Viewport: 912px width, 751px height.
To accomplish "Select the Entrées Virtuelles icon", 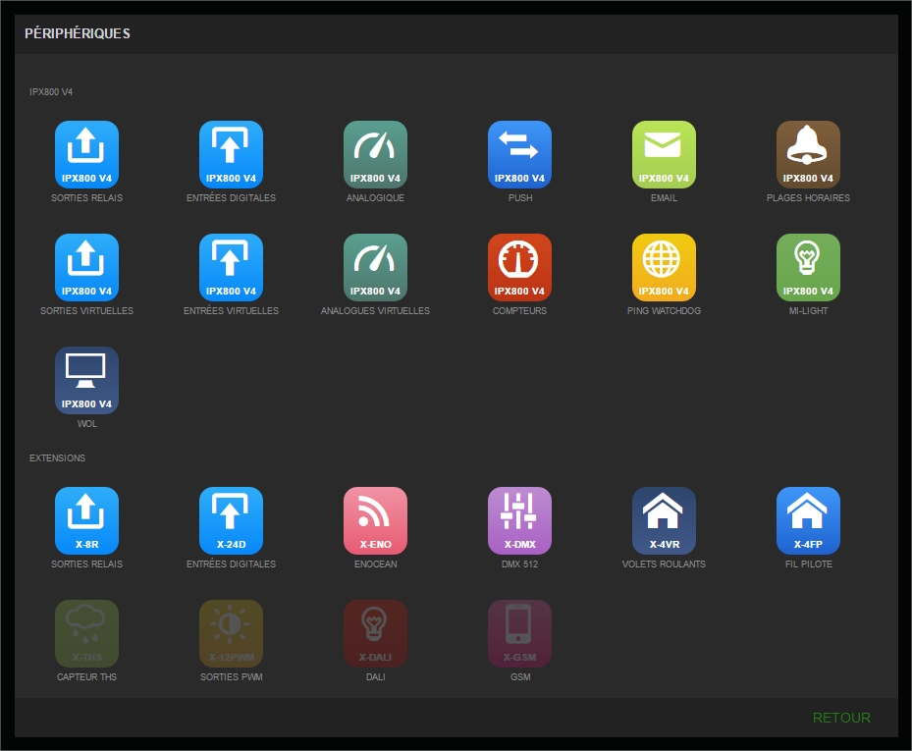I will pos(231,267).
